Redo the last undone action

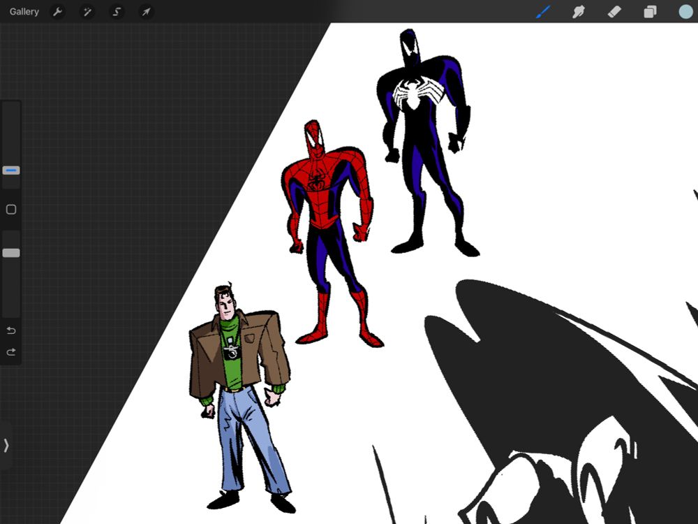tap(11, 352)
